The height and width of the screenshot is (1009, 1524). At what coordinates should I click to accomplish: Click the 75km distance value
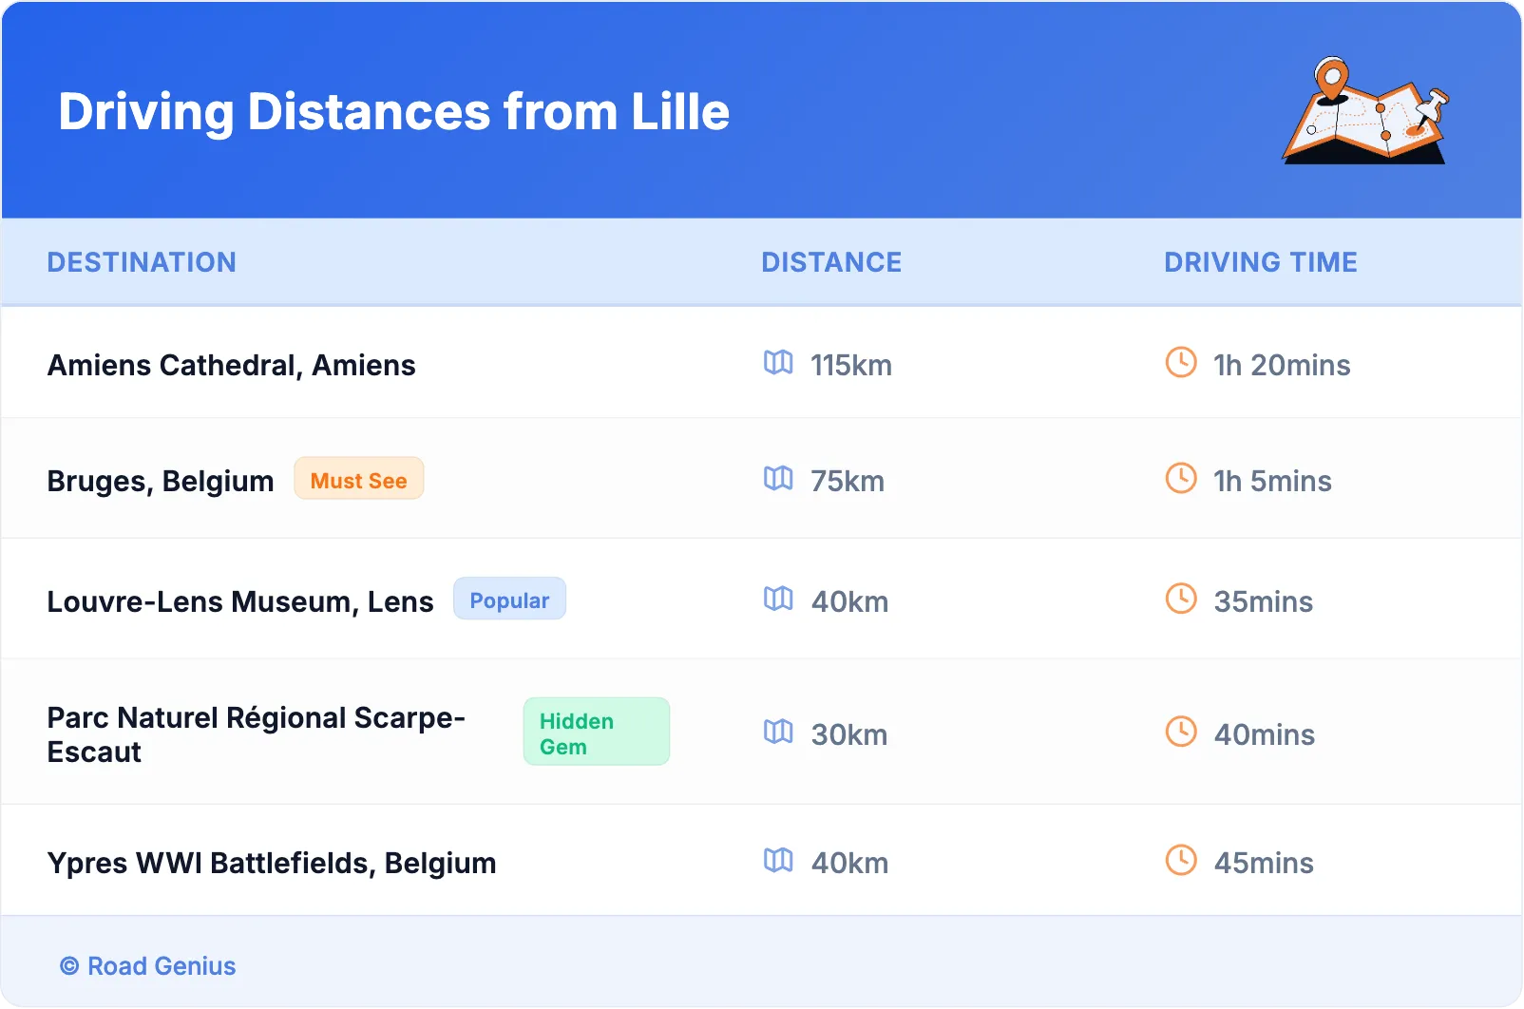click(848, 482)
